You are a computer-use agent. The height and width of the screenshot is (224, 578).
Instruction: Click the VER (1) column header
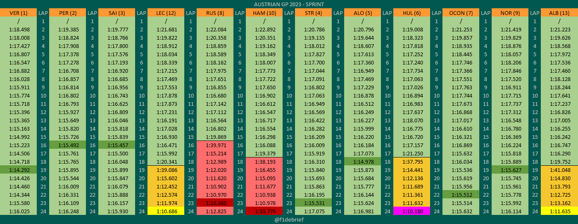click(x=18, y=13)
